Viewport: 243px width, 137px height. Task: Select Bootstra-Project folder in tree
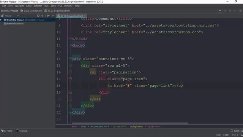coord(16,20)
